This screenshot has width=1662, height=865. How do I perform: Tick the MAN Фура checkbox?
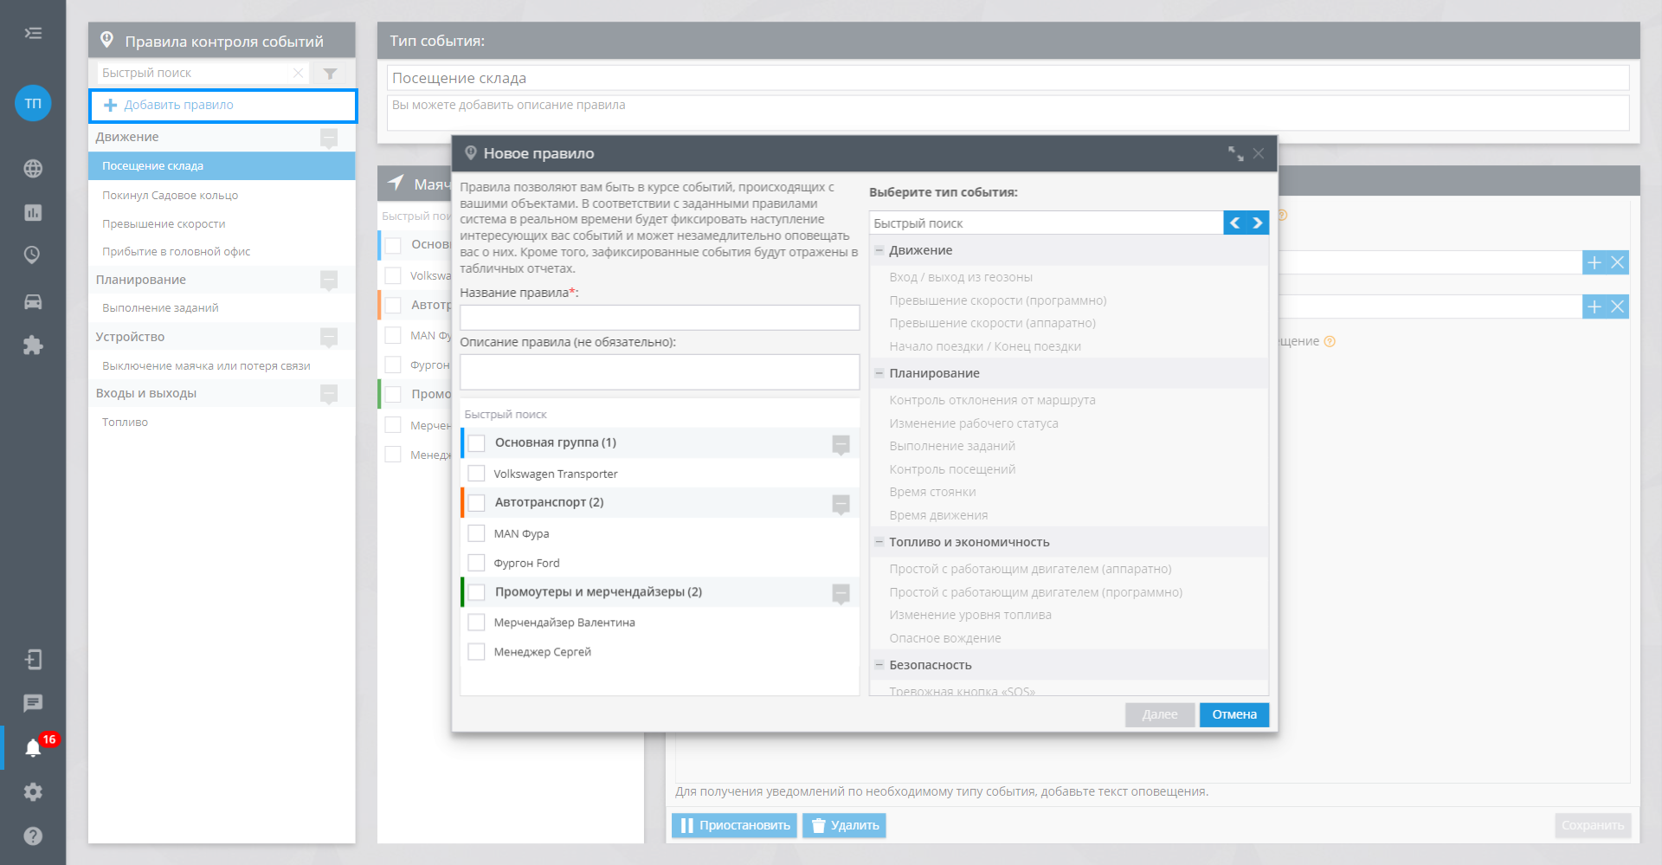(476, 533)
